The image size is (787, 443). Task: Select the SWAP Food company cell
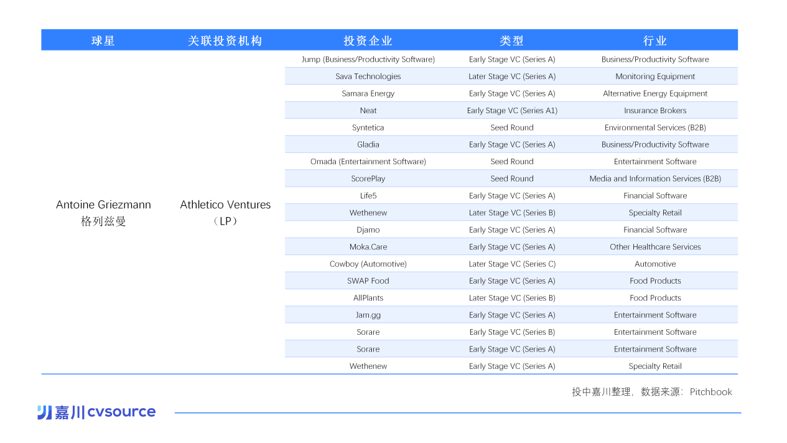tap(368, 281)
